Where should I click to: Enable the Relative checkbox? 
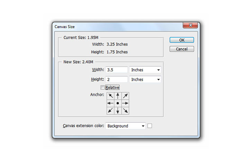[x=102, y=87]
